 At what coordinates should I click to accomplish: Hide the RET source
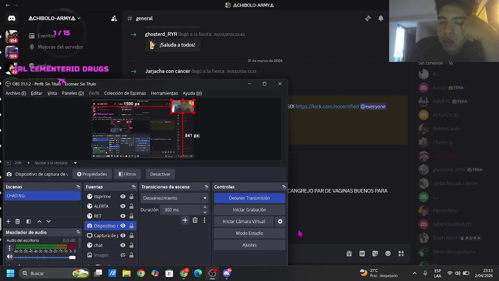(123, 216)
